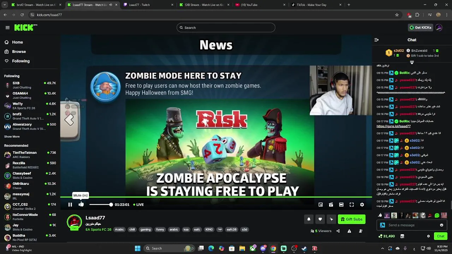452x254 pixels.
Task: Click the Lsaad77 channel avatar
Action: [74, 222]
